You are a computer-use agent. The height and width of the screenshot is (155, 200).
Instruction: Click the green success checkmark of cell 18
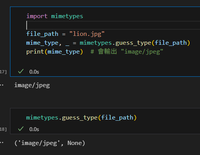[x=21, y=129]
